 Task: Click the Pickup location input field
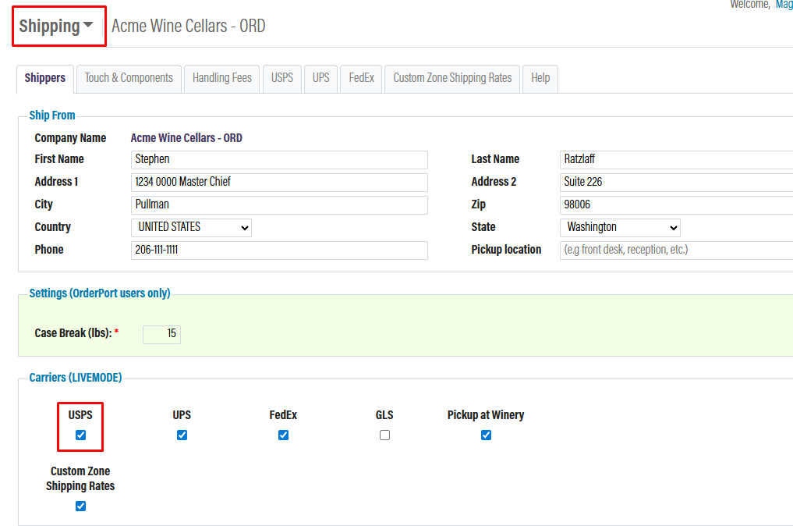(x=676, y=250)
